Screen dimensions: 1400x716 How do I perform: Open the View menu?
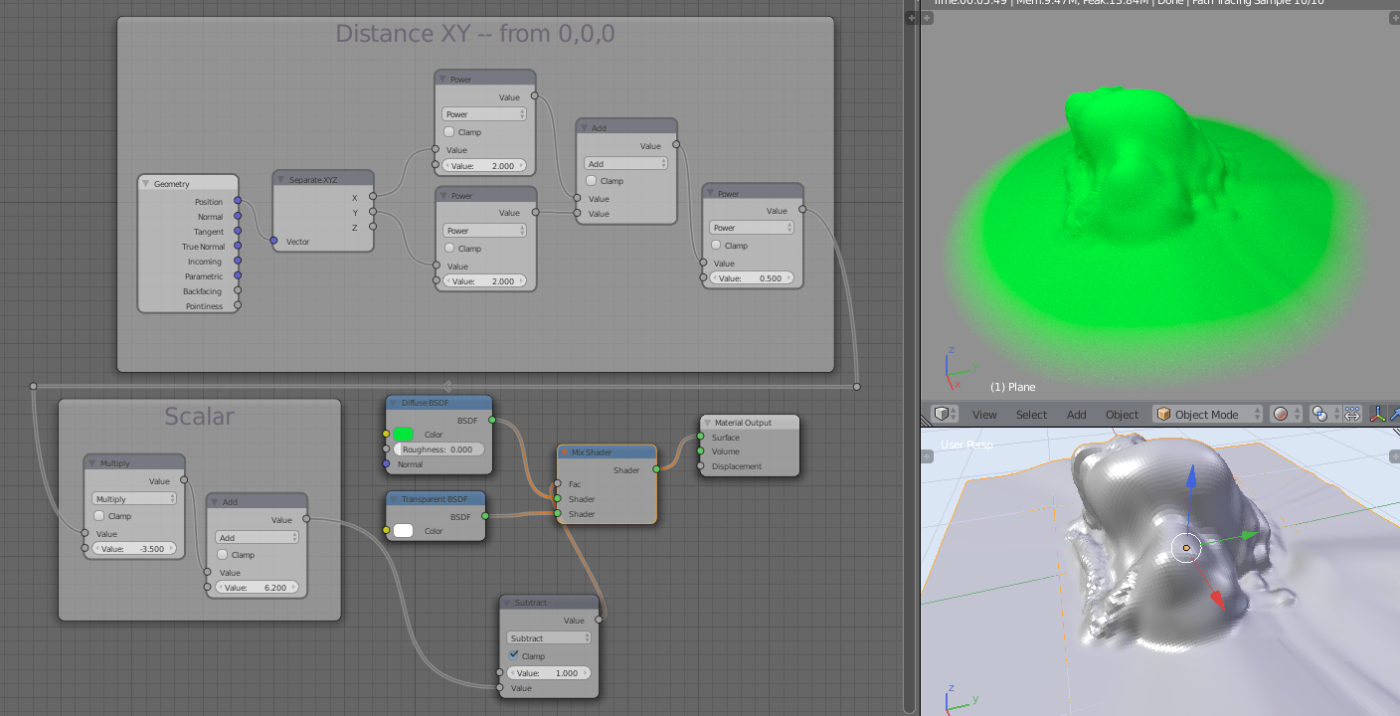(984, 414)
